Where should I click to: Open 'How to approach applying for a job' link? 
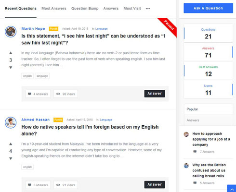(211, 139)
